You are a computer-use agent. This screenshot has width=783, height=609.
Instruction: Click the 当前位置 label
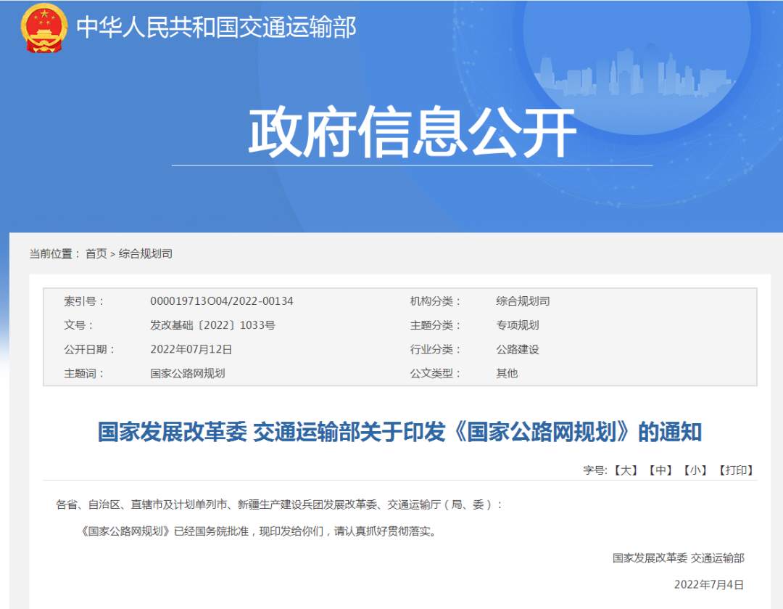[x=54, y=253]
